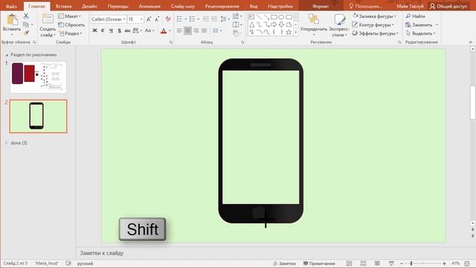This screenshot has height=268, width=476.
Task: Click the zoom out minus icon
Action: click(402, 264)
